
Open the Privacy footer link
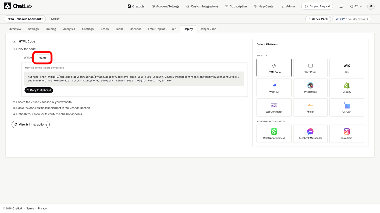point(42,208)
